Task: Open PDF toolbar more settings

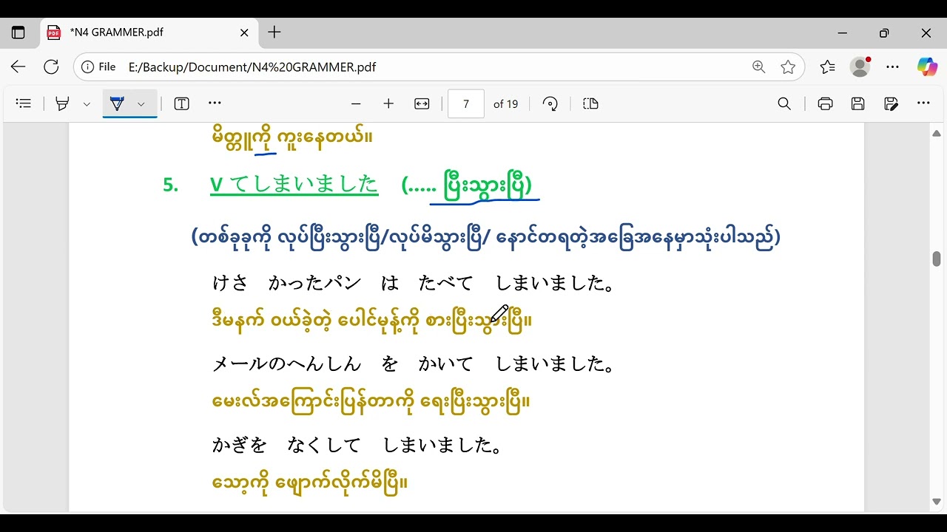Action: click(923, 103)
